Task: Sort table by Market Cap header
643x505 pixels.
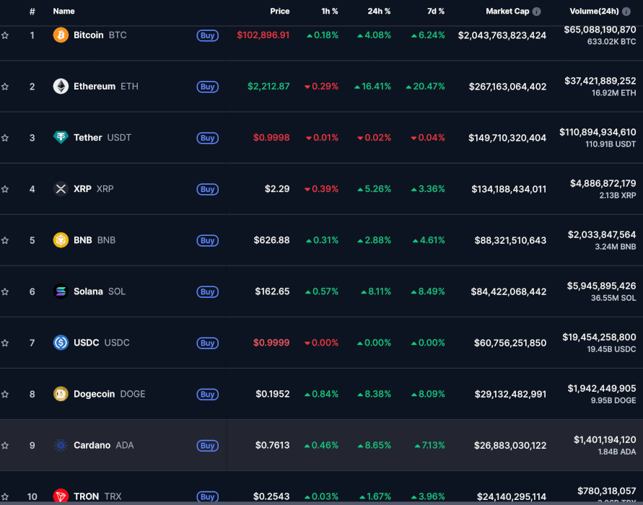Action: [x=507, y=11]
